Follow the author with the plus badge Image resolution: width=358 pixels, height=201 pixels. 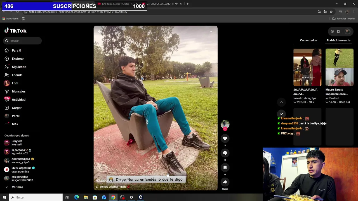[225, 129]
